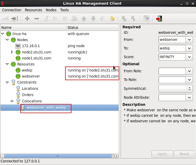Click the cleanup broom toolbar icon

point(46,19)
